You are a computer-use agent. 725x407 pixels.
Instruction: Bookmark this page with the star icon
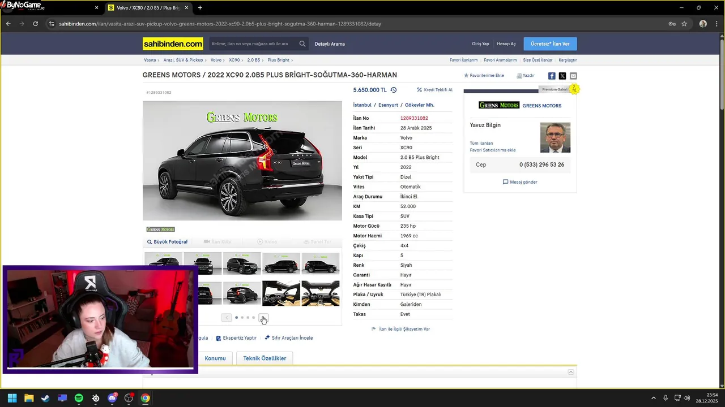[x=684, y=24]
